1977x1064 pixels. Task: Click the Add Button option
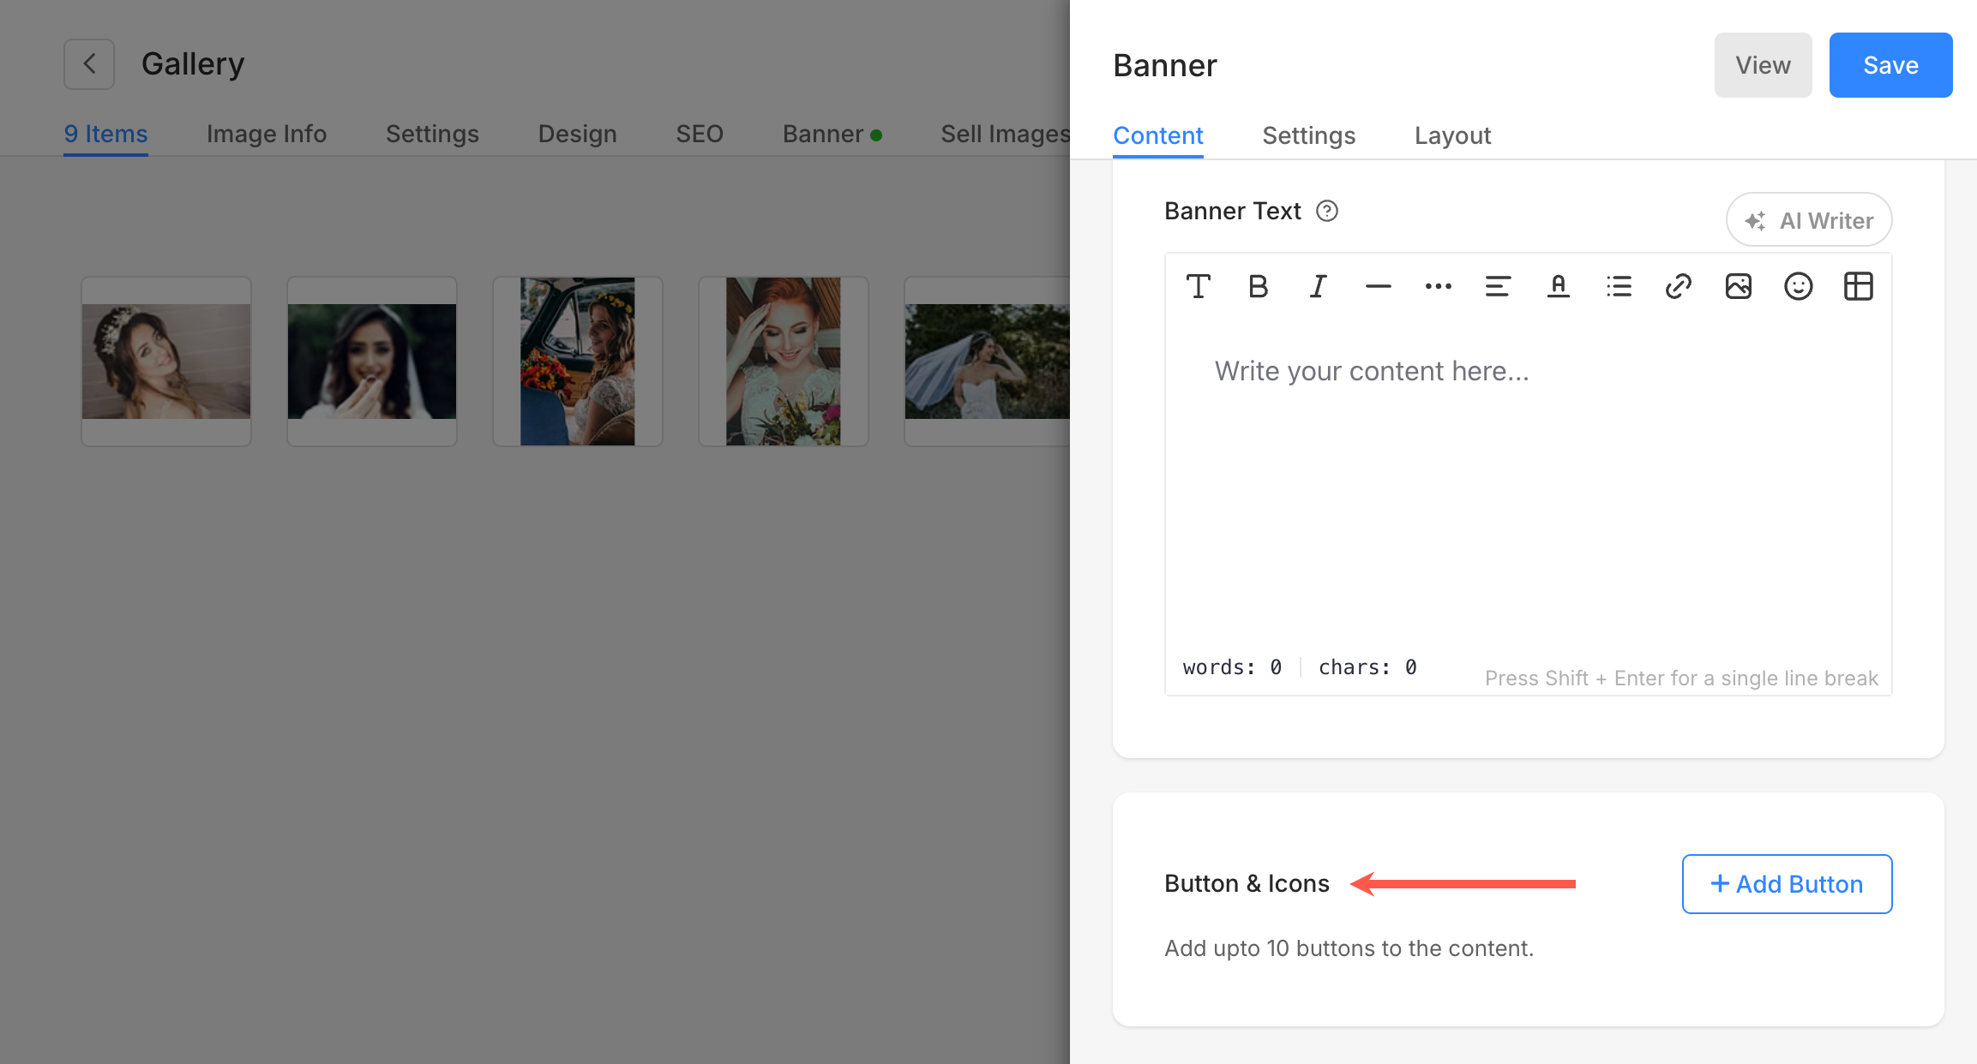pyautogui.click(x=1787, y=883)
